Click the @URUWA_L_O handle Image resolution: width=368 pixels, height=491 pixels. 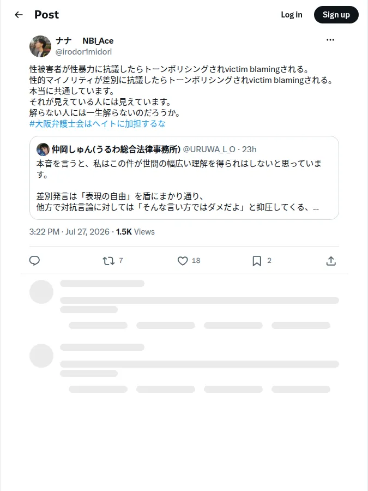click(x=209, y=149)
